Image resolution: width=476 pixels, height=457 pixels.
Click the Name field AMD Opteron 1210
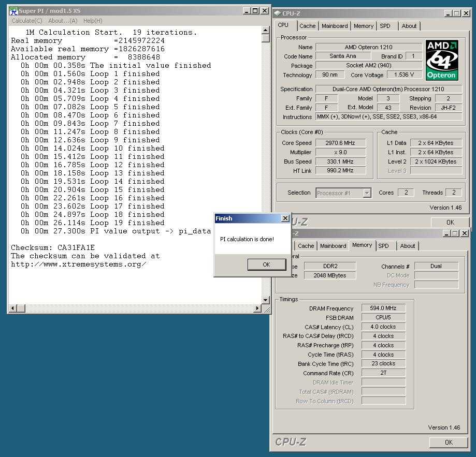coord(369,47)
